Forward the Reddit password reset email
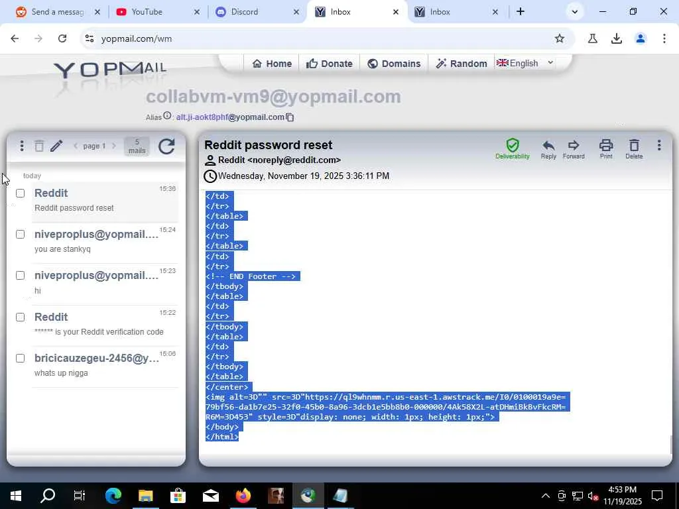 click(574, 149)
